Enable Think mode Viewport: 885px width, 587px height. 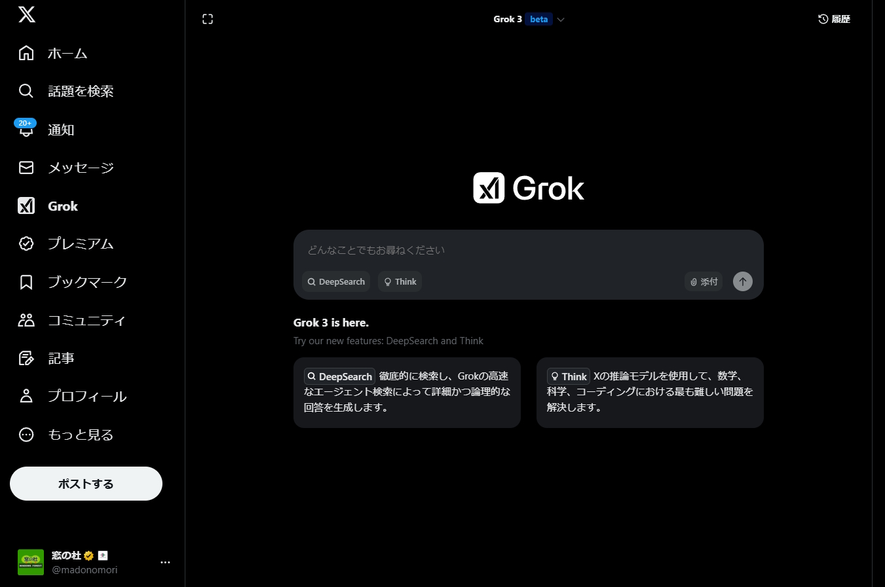click(x=400, y=281)
